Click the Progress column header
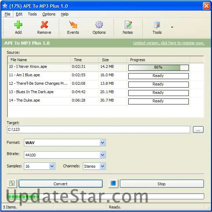 (x=159, y=60)
